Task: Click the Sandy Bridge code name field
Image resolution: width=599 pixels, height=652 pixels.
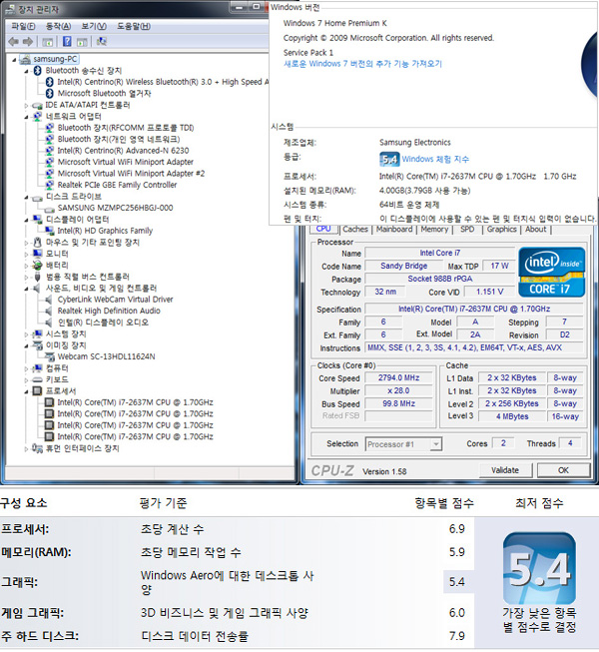Action: pos(403,266)
